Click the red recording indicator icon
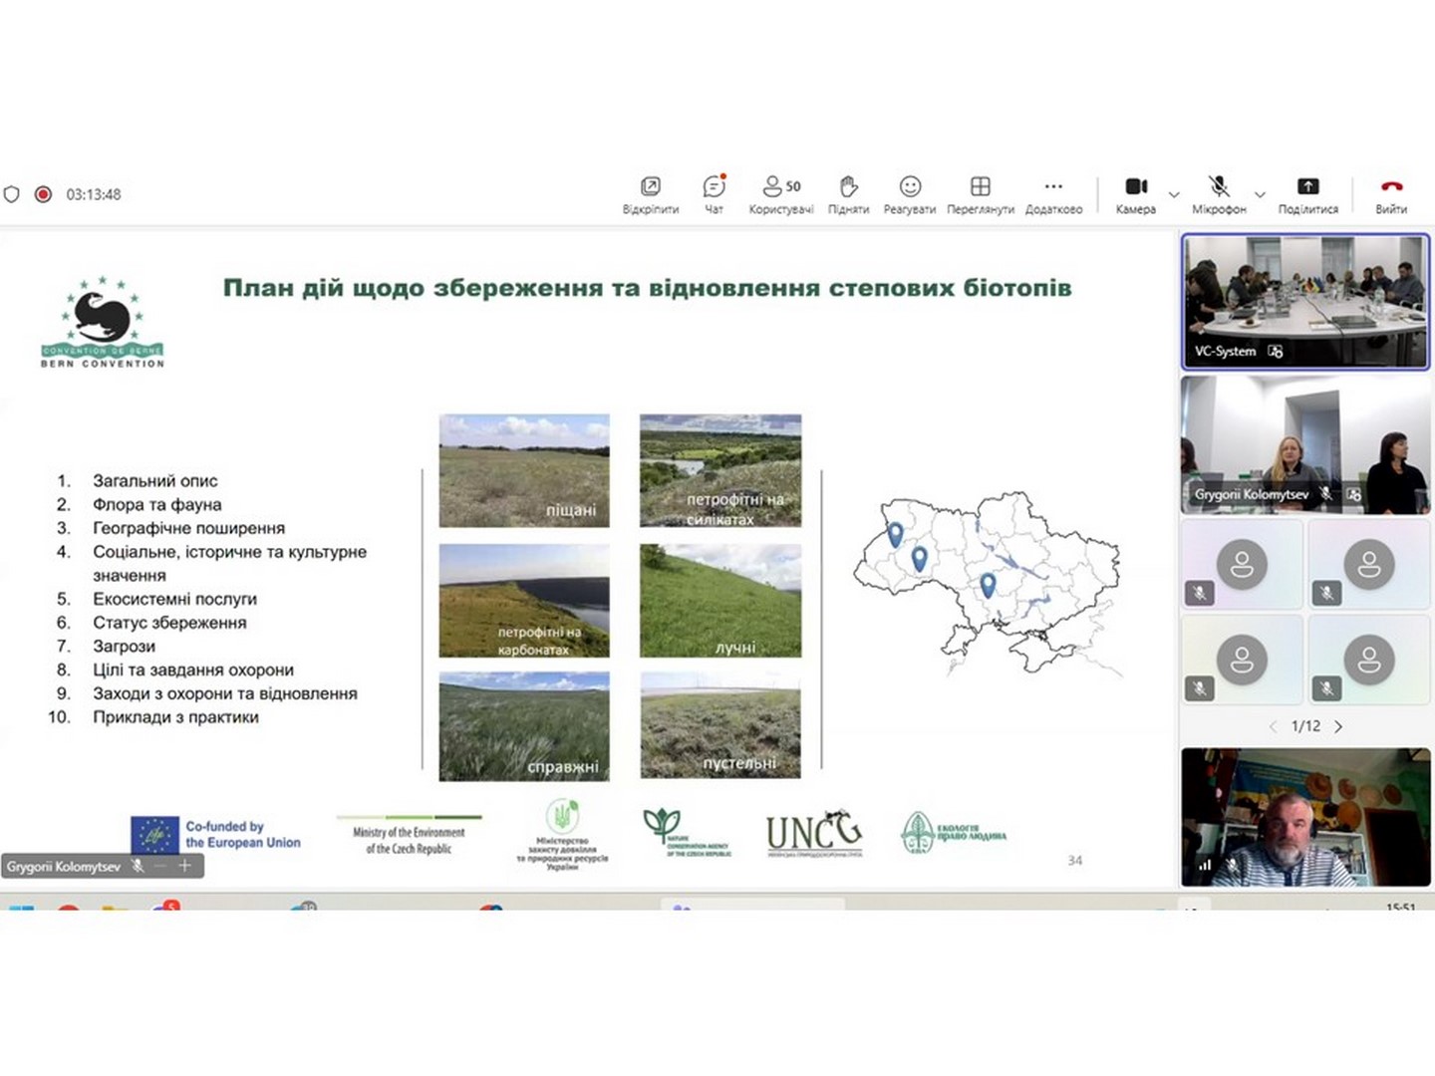 (x=43, y=194)
